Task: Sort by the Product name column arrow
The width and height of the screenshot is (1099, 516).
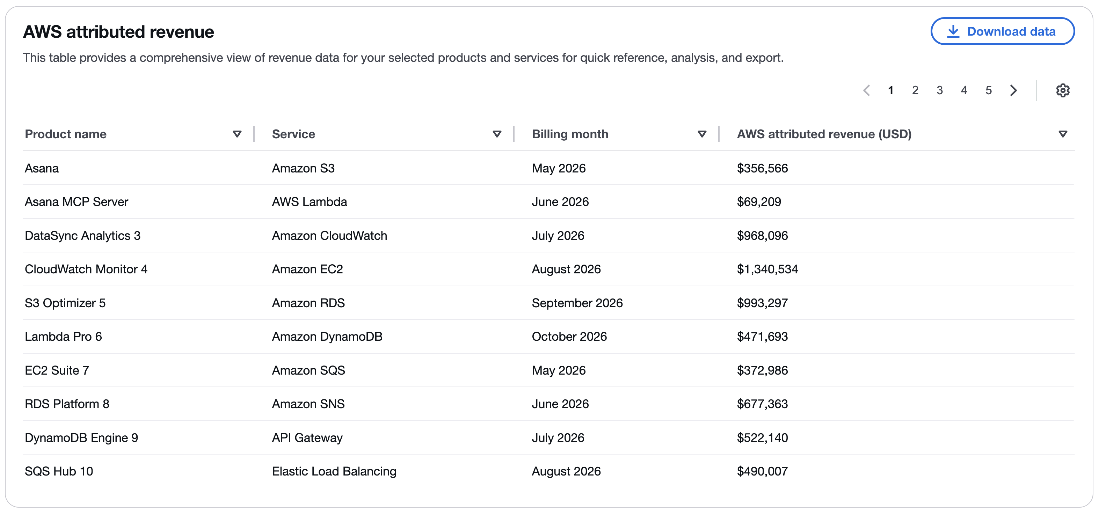Action: point(237,134)
